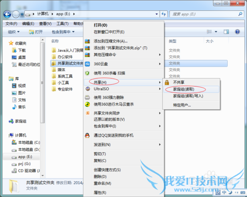Screen dimensions: 247x197
Task: Choose 还原以前的版本(V)
Action: pyautogui.click(x=109, y=119)
